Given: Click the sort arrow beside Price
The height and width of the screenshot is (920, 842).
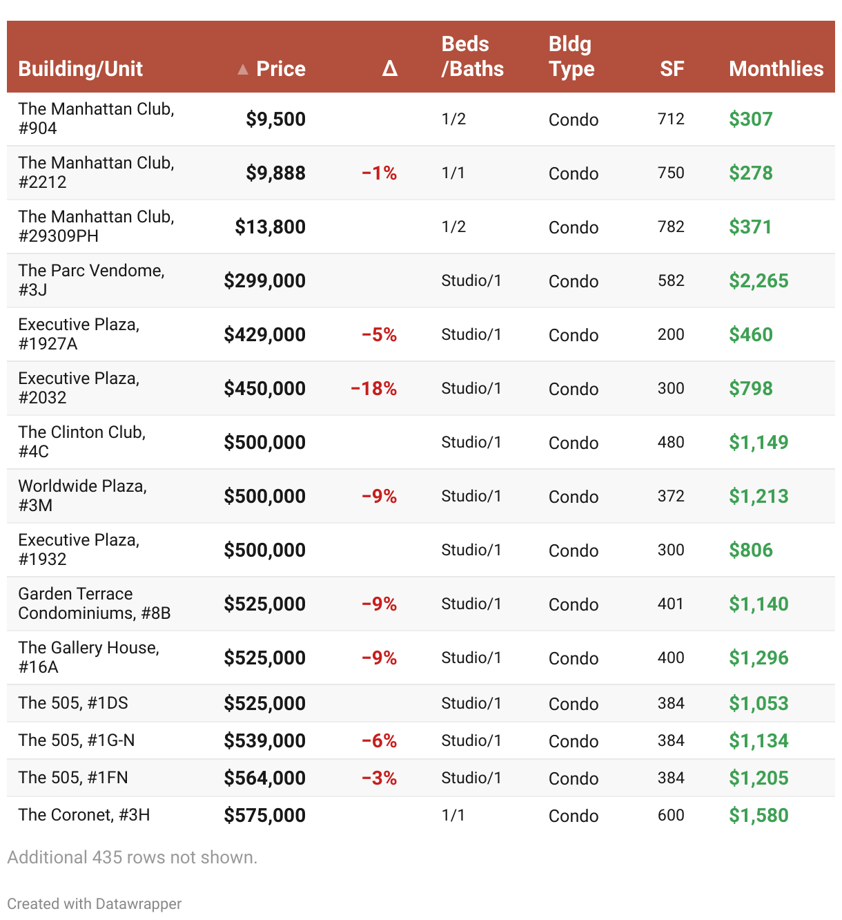Looking at the screenshot, I should tap(243, 69).
